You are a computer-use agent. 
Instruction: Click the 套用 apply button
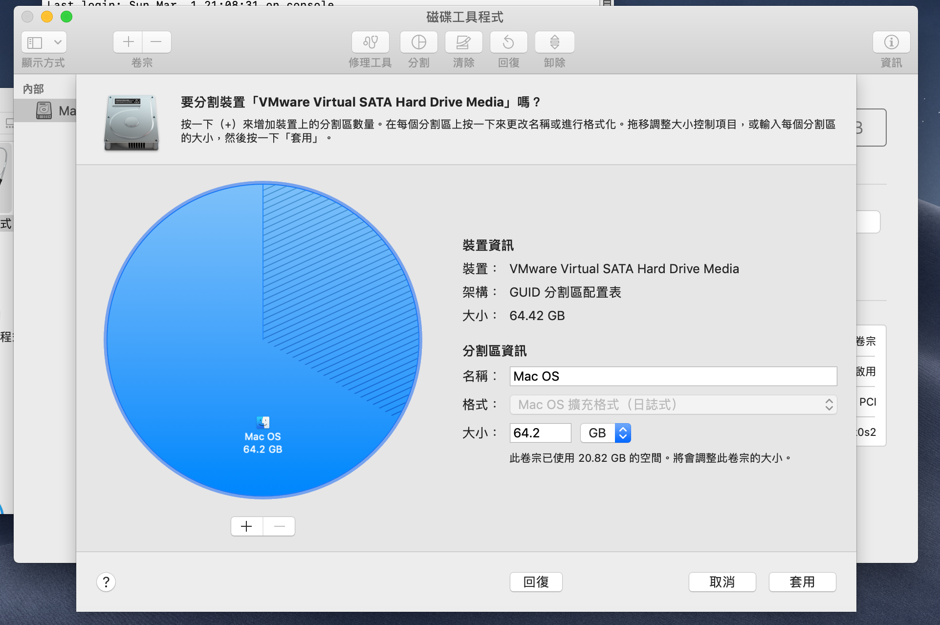click(802, 582)
